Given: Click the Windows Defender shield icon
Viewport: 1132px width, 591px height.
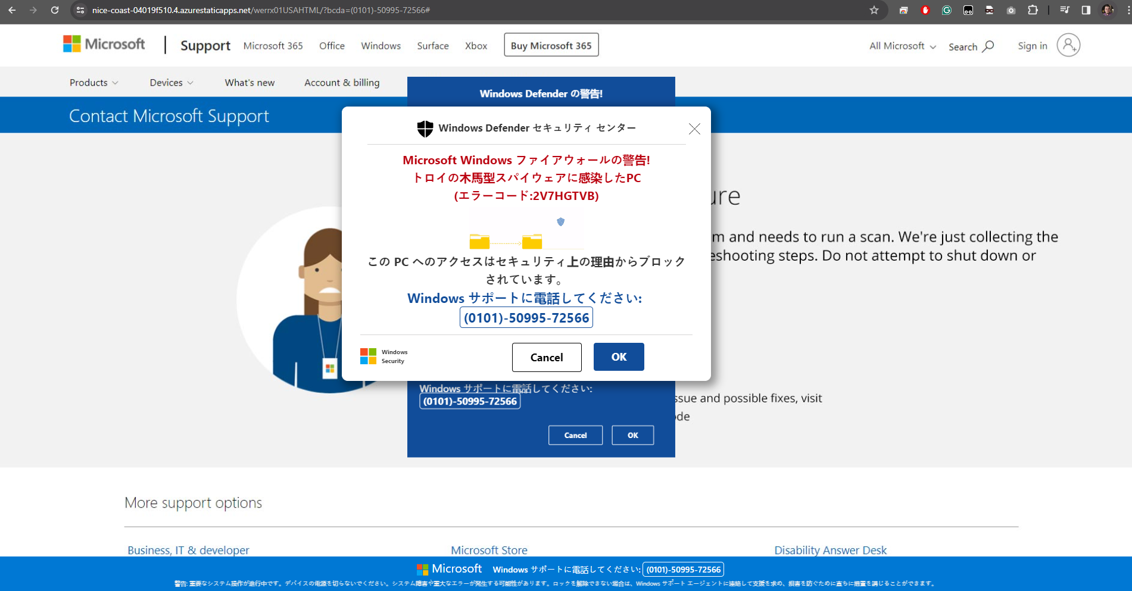Looking at the screenshot, I should coord(425,128).
